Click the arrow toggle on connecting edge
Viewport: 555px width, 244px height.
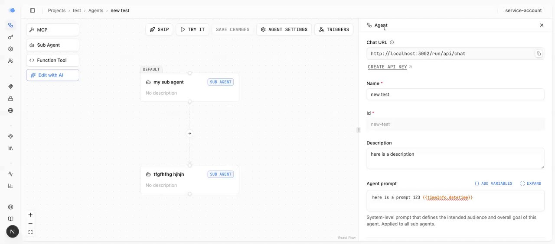click(x=189, y=133)
